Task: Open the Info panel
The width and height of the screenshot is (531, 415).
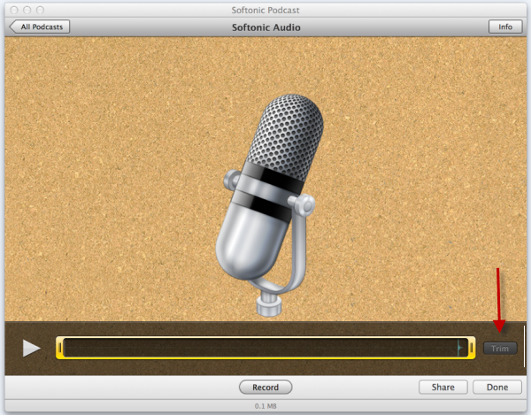Action: [x=505, y=27]
